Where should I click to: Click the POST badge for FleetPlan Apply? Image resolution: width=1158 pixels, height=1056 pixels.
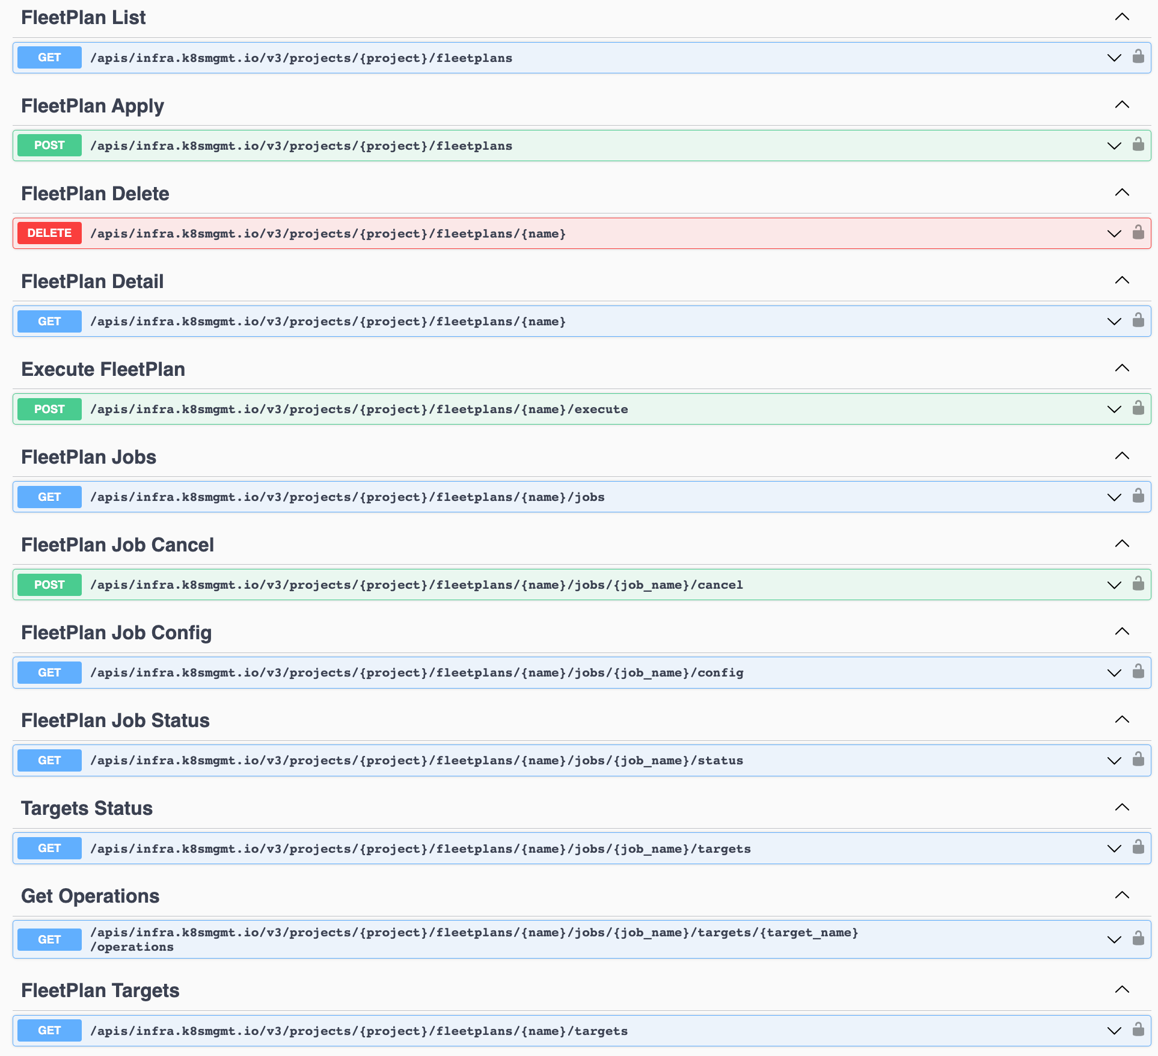click(49, 146)
